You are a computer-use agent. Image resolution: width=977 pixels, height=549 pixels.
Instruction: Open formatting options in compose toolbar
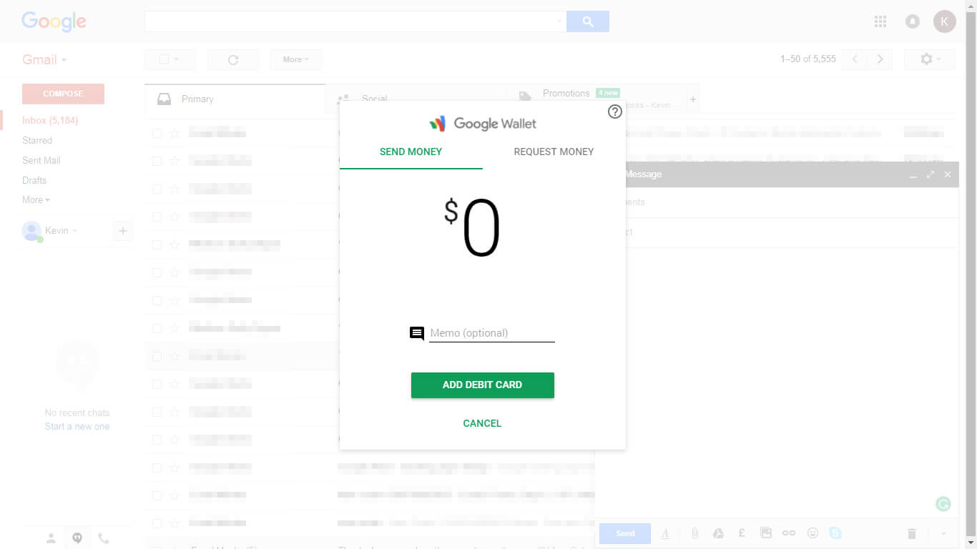pos(665,533)
